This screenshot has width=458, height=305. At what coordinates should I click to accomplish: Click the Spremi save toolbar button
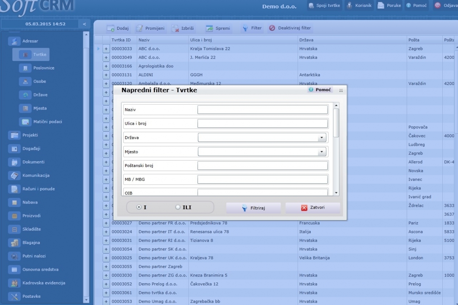(x=218, y=28)
